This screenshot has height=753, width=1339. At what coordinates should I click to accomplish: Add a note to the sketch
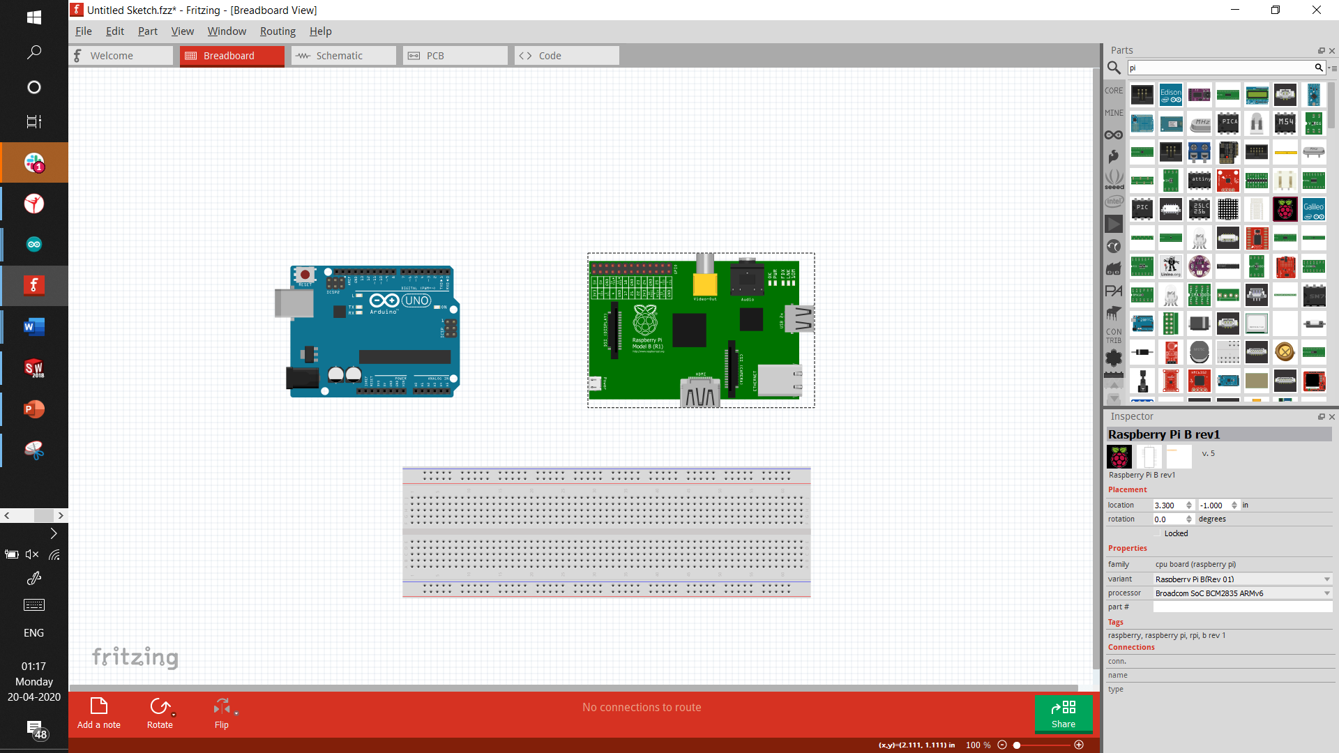(99, 713)
